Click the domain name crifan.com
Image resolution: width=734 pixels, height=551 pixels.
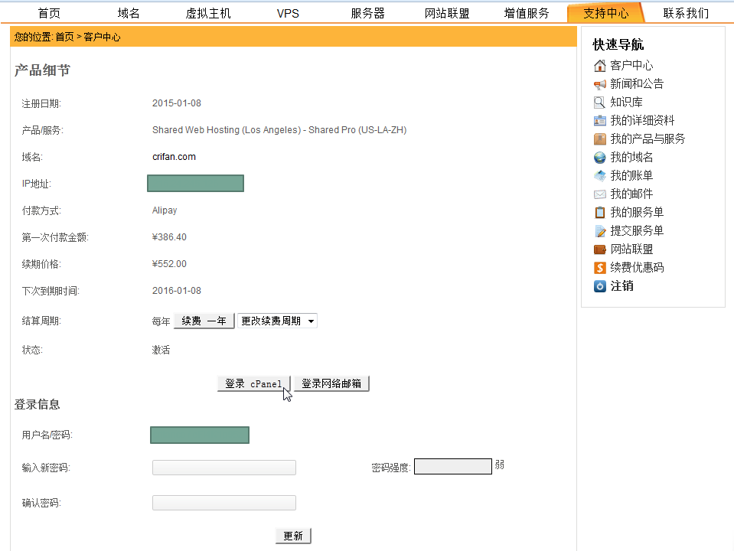tap(175, 157)
